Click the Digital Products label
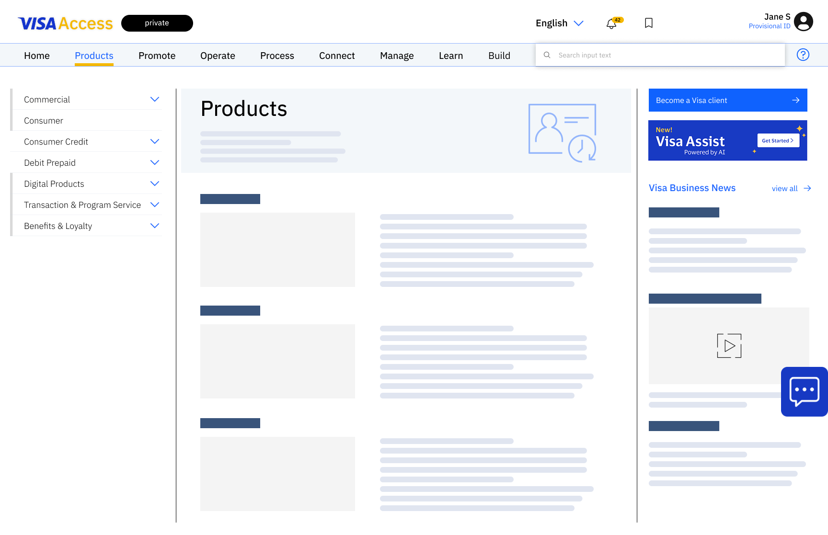828x535 pixels. 54,184
